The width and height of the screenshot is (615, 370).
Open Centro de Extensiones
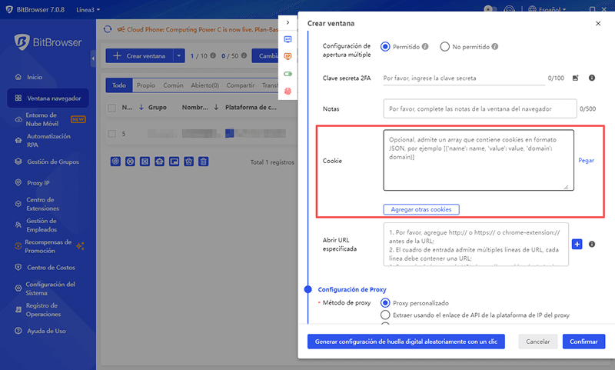(37, 204)
